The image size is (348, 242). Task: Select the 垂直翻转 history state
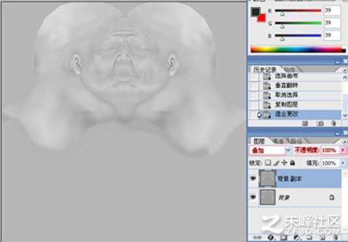tap(287, 85)
